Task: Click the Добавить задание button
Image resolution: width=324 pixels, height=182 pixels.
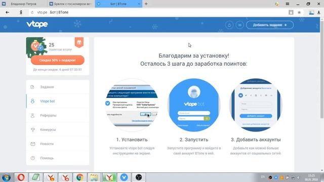Action: (270, 25)
